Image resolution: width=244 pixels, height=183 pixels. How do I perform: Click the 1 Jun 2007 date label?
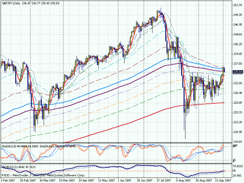[125, 181]
